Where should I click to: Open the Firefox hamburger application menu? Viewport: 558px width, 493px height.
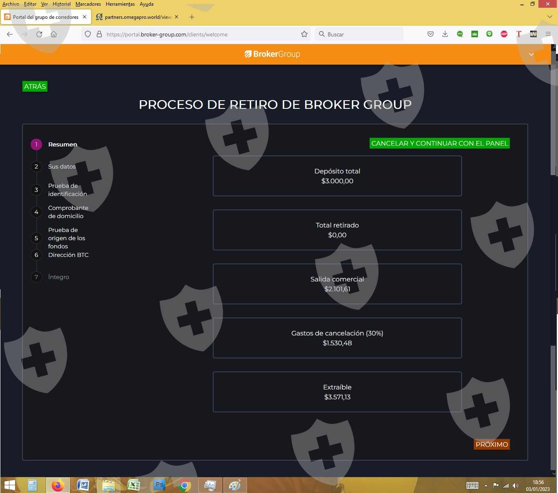(548, 34)
